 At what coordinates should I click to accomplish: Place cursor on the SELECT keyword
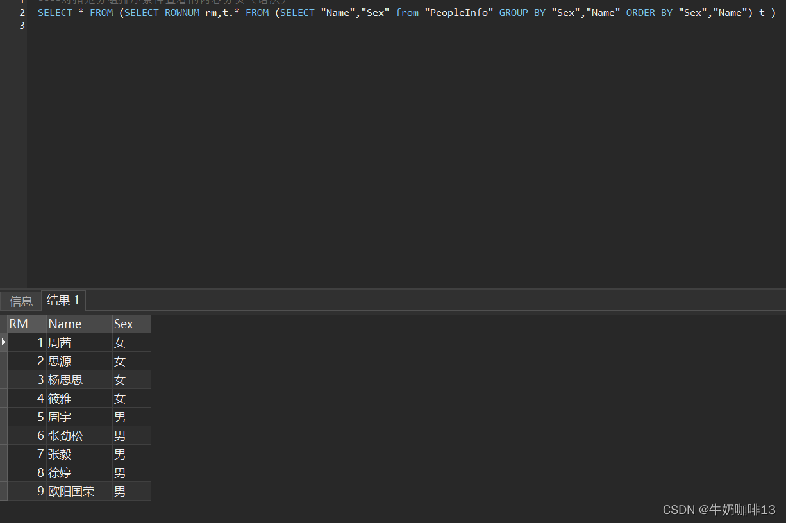tap(54, 12)
